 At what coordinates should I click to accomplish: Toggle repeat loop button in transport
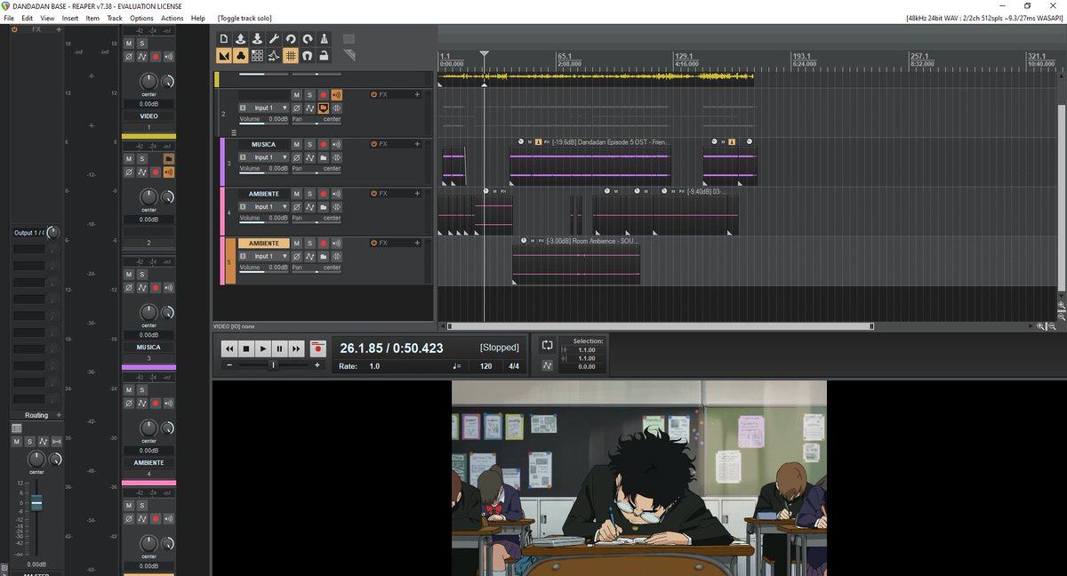tap(547, 345)
